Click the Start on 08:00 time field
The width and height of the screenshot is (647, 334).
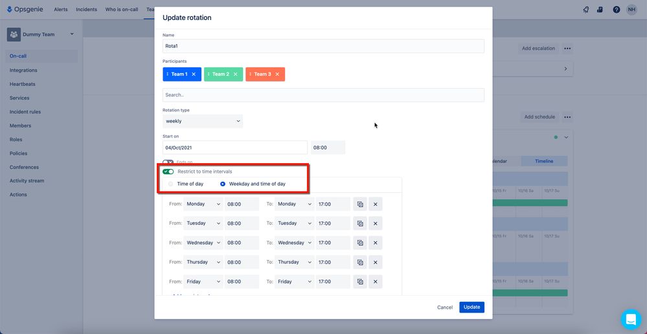tap(328, 148)
